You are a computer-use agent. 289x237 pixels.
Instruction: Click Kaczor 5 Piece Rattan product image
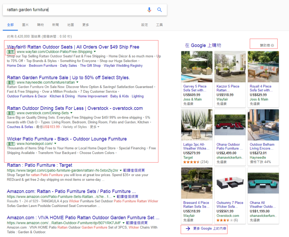point(230,67)
